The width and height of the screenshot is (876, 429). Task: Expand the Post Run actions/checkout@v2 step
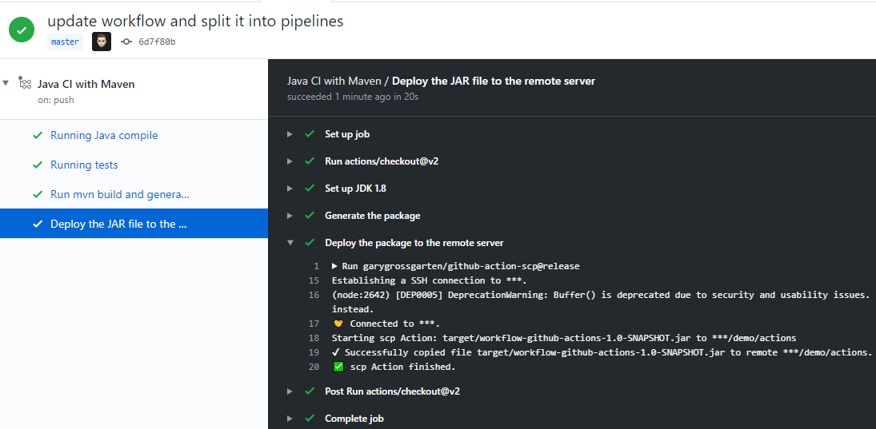290,391
